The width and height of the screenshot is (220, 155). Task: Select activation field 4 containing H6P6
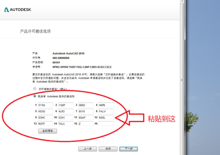point(106,105)
